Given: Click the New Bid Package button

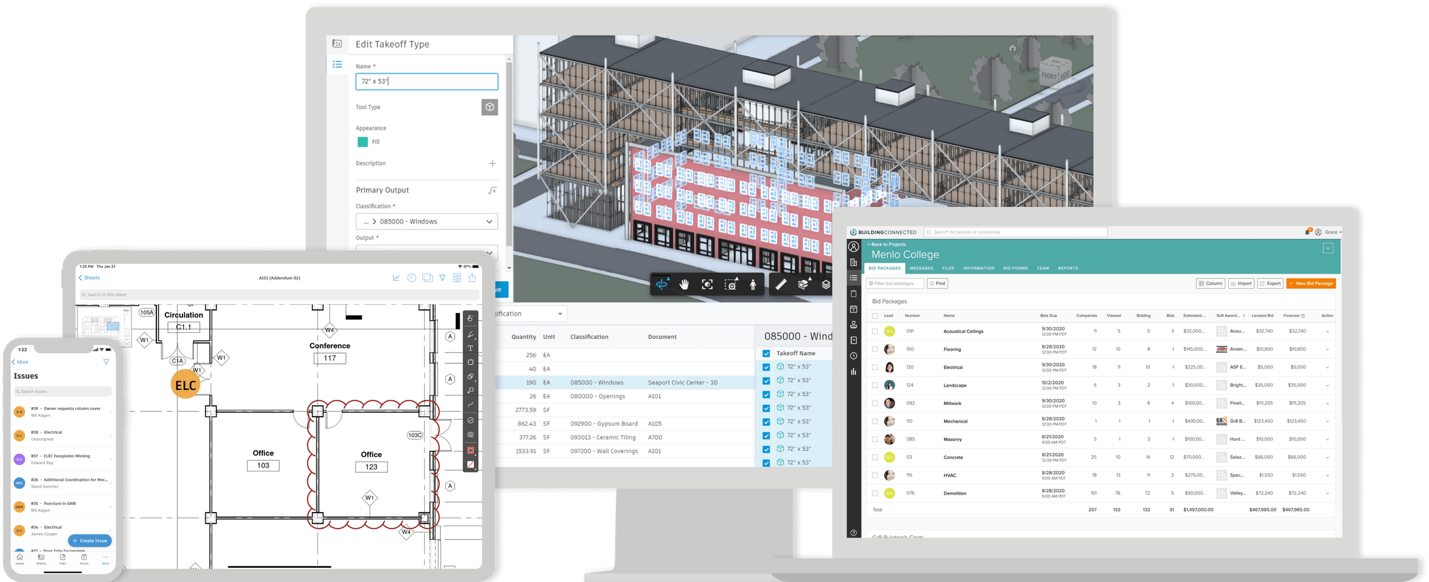Looking at the screenshot, I should (x=1311, y=283).
